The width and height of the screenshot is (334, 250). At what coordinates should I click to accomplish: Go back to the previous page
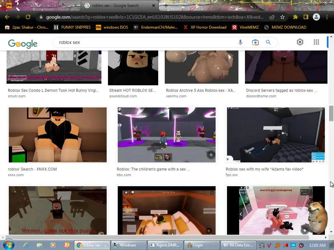7,17
